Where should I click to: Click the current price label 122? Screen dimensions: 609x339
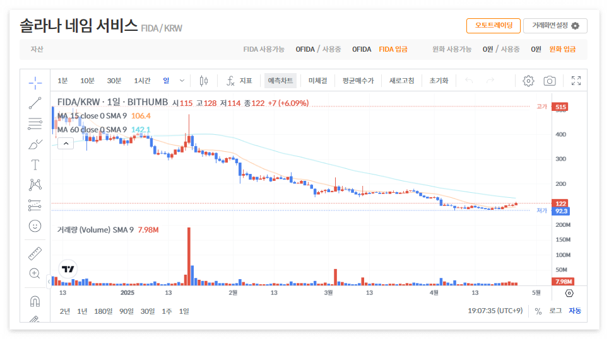560,204
